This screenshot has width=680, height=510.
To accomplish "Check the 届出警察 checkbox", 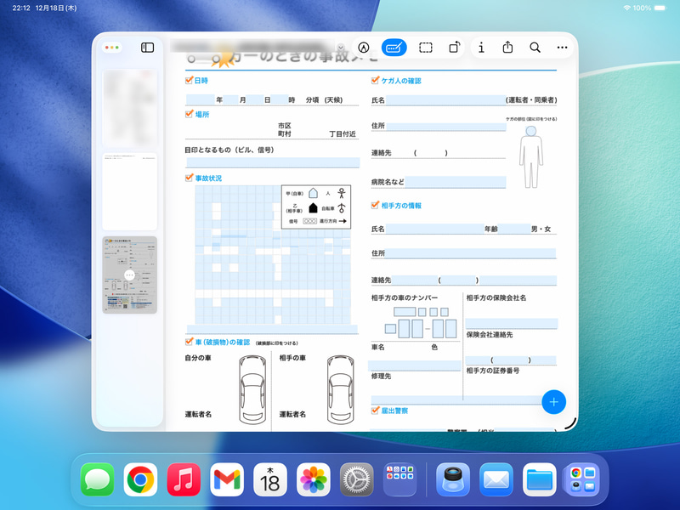I will pyautogui.click(x=374, y=411).
